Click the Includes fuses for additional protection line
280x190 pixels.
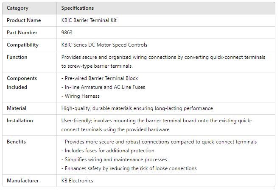pos(108,151)
